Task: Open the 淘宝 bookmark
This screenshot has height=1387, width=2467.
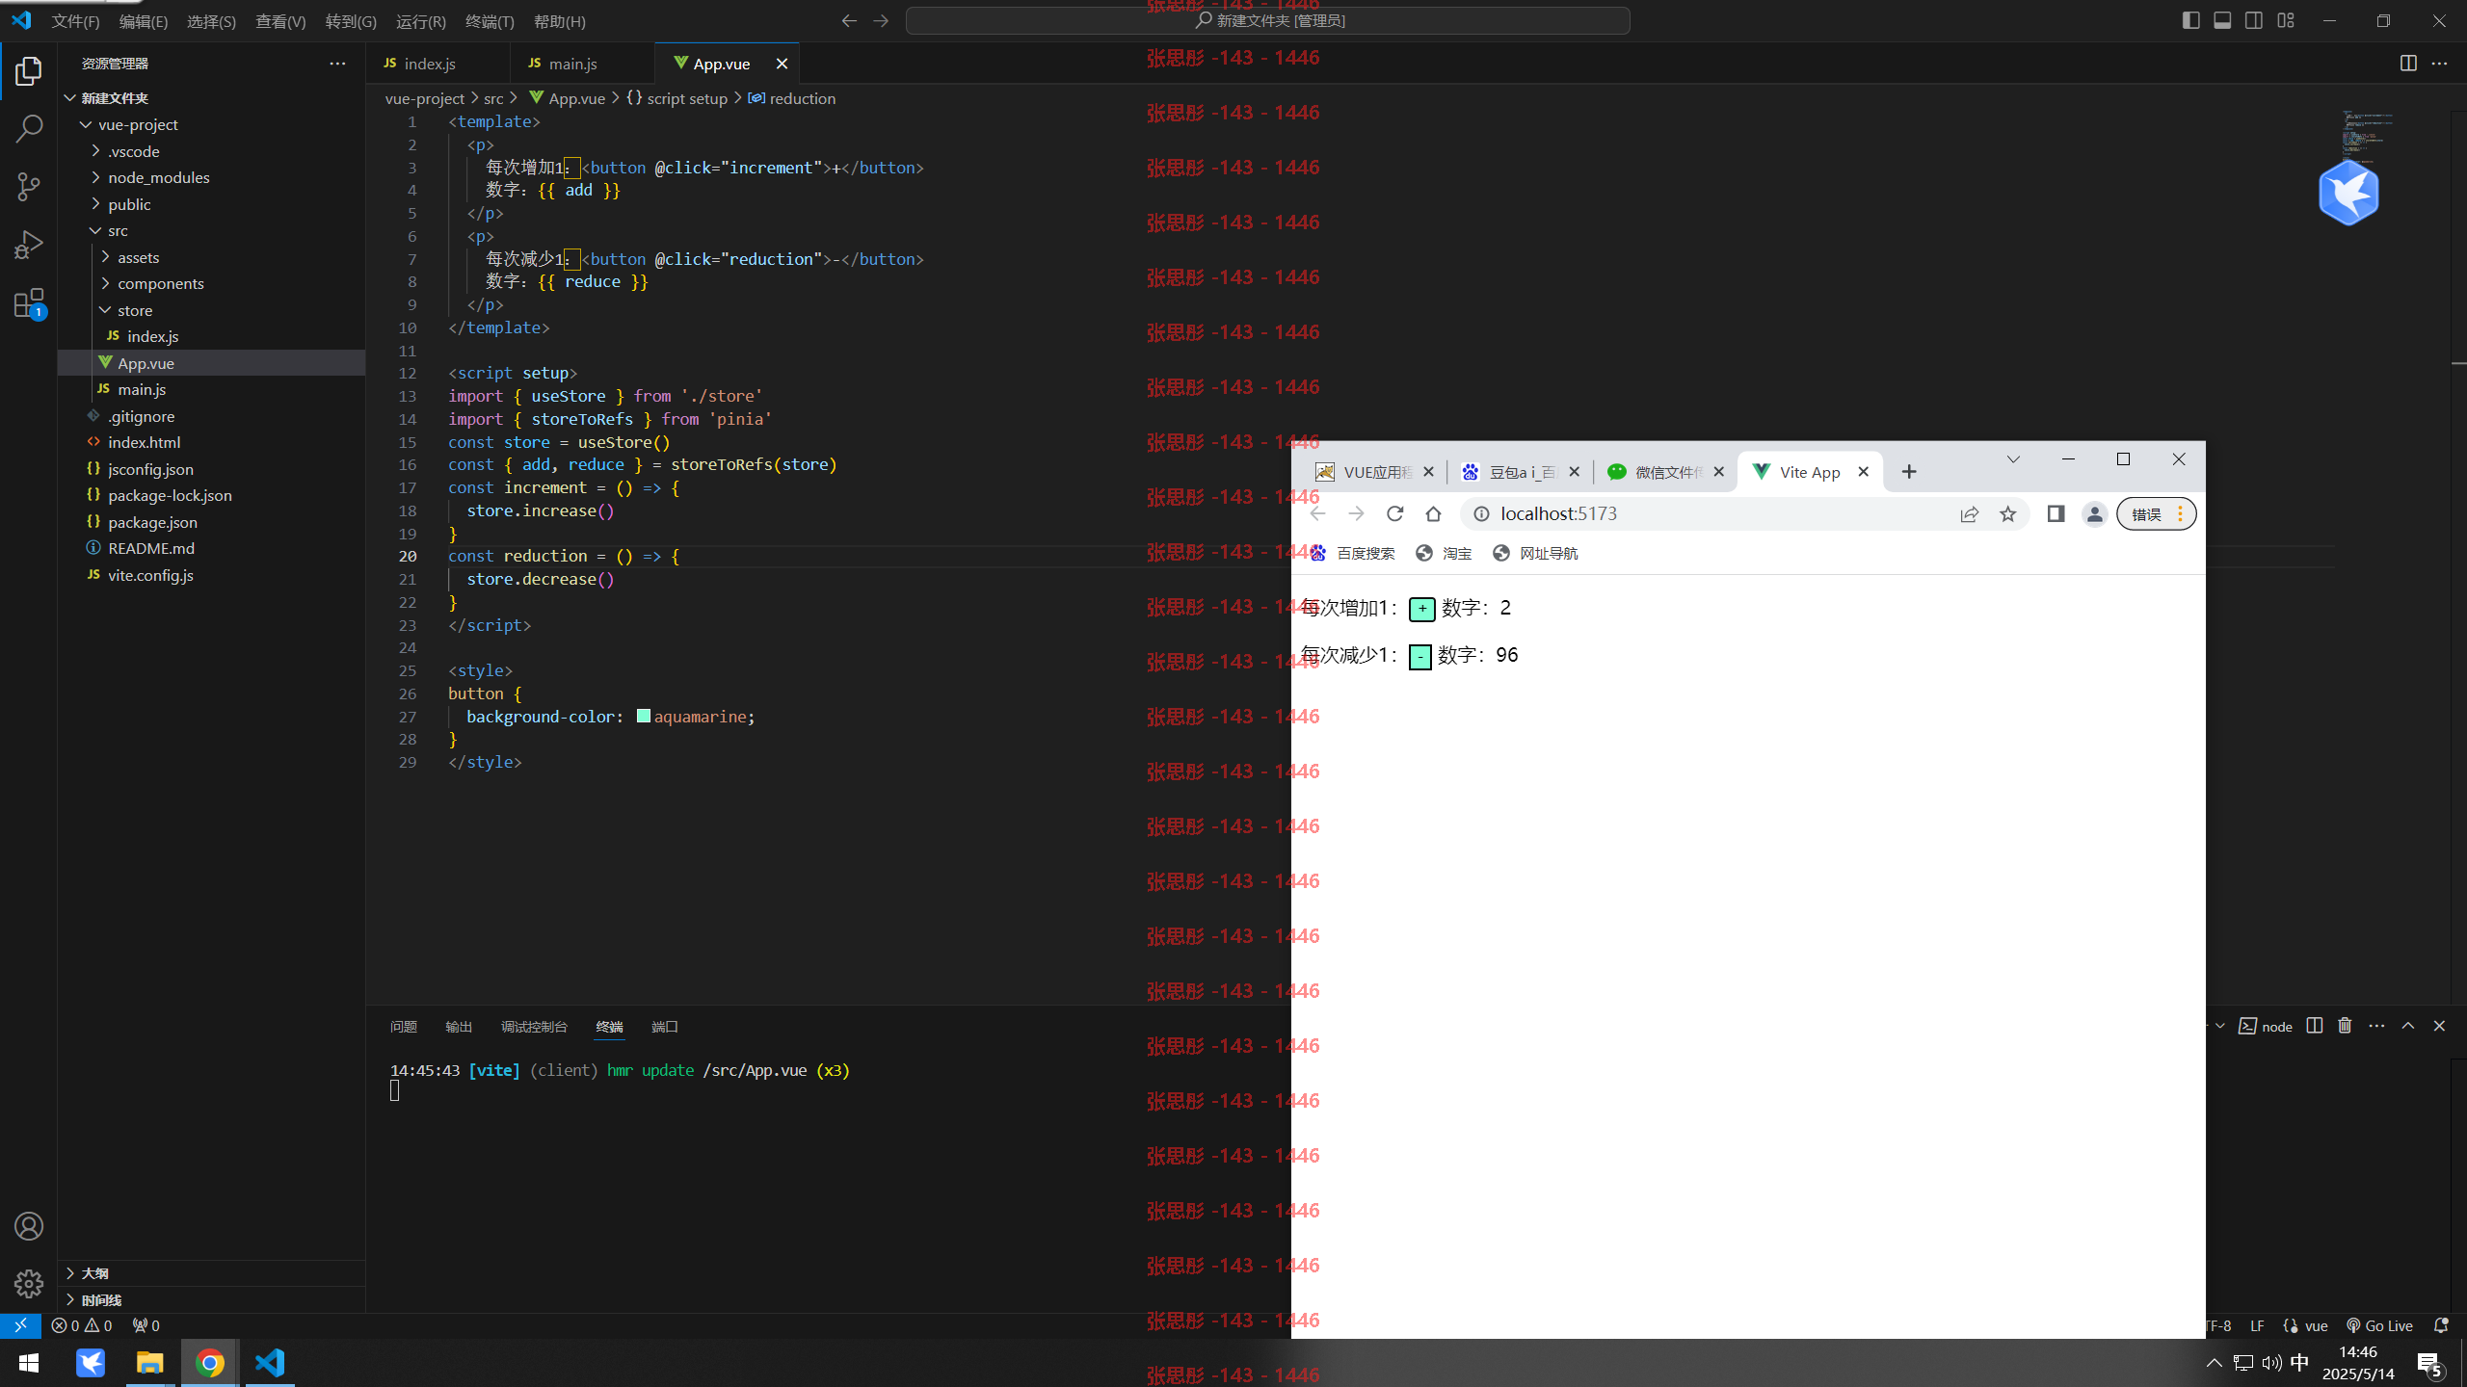Action: (1444, 553)
